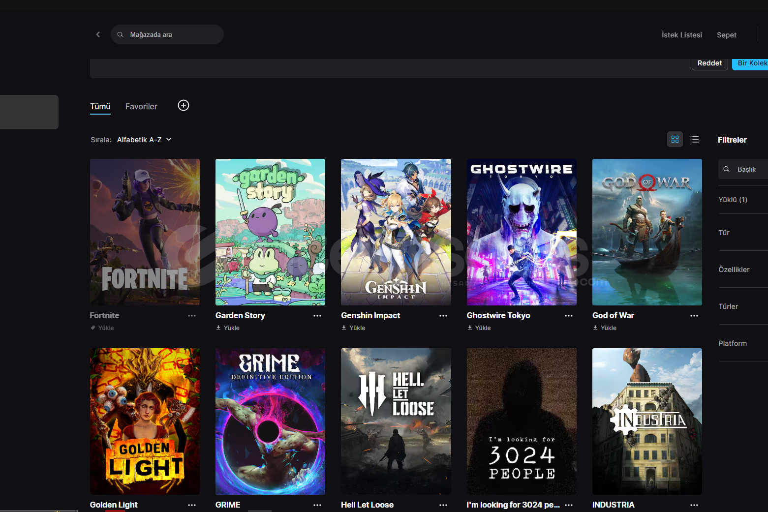Open the INDUSTRIA cover art
The image size is (768, 512).
pyautogui.click(x=647, y=422)
